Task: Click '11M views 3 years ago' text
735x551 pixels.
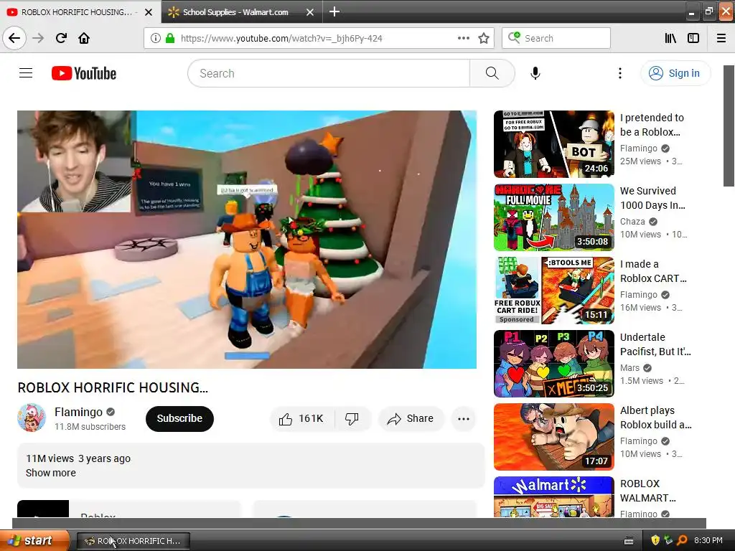Action: (x=78, y=458)
